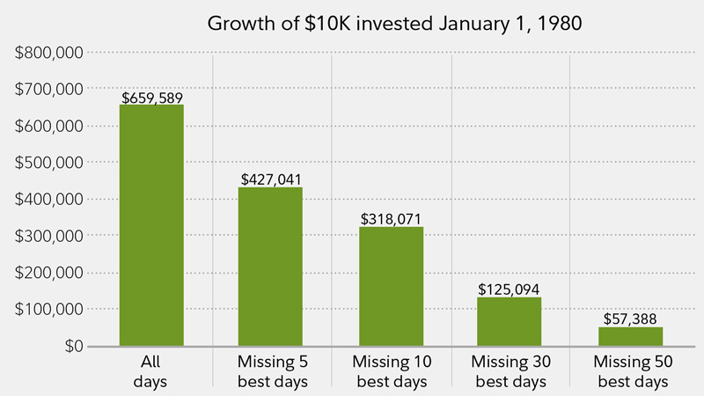Click the "Missing 50 best days" axis label
Viewport: 704px width, 396px height.
(628, 371)
